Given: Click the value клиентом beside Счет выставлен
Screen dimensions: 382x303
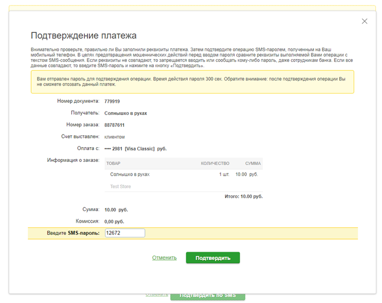Looking at the screenshot, I should click(x=114, y=137).
